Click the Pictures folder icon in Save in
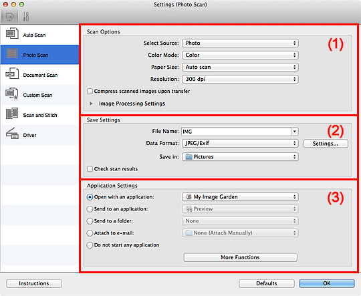This screenshot has height=296, width=361. (189, 157)
